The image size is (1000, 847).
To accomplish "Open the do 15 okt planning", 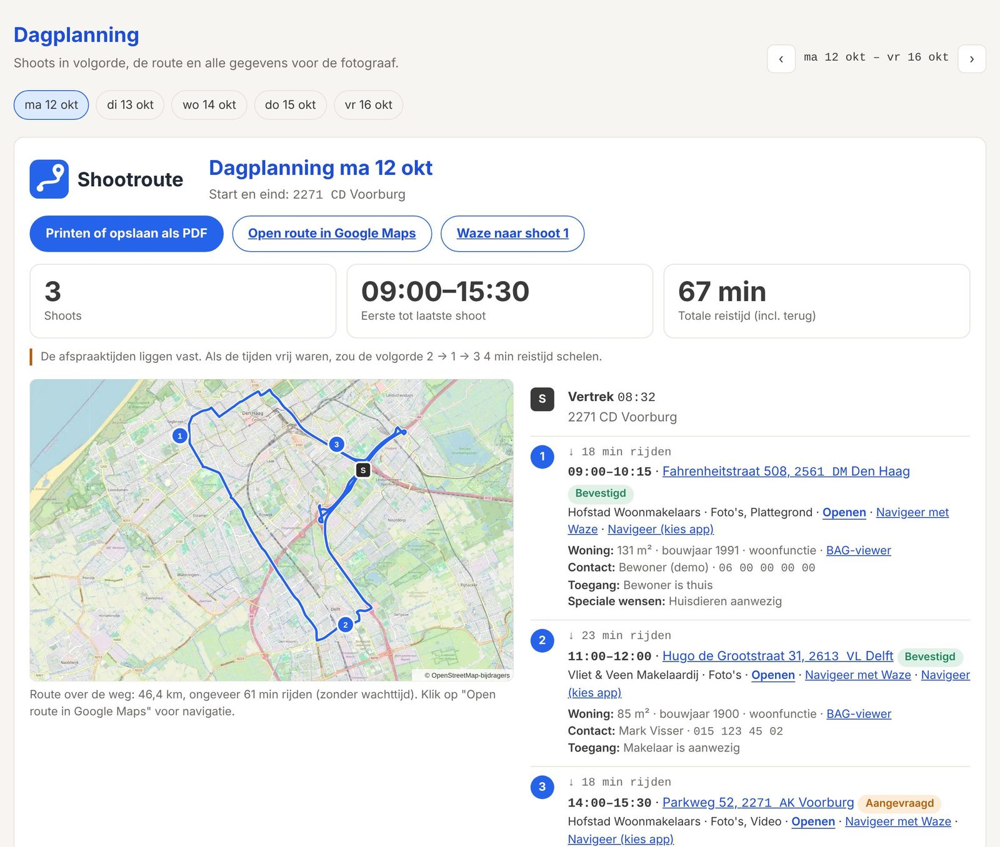I will [291, 105].
